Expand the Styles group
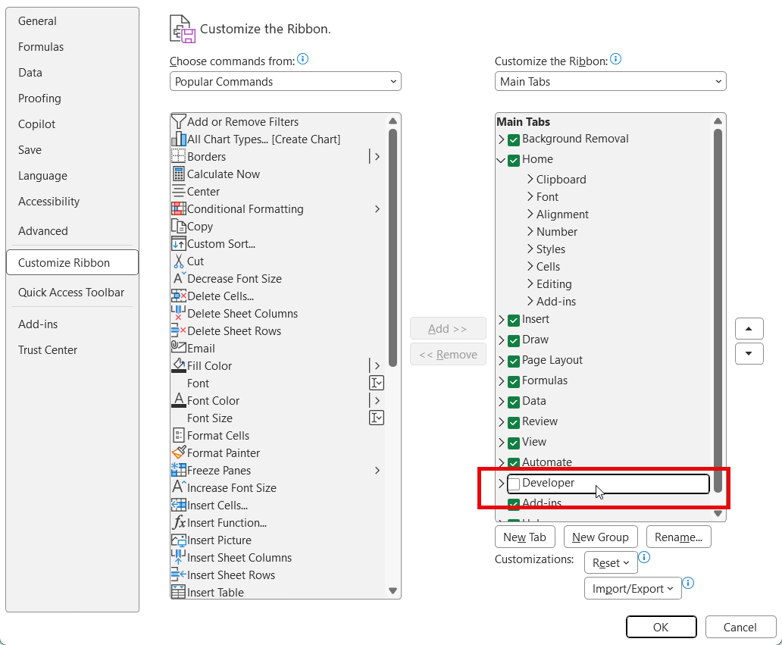This screenshot has height=645, width=782. [x=530, y=249]
